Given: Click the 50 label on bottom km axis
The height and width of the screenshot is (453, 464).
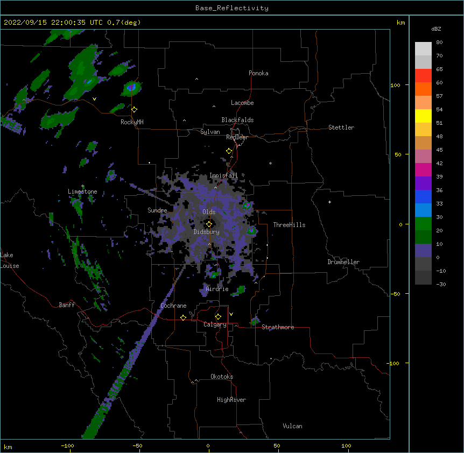Looking at the screenshot, I should [x=277, y=445].
